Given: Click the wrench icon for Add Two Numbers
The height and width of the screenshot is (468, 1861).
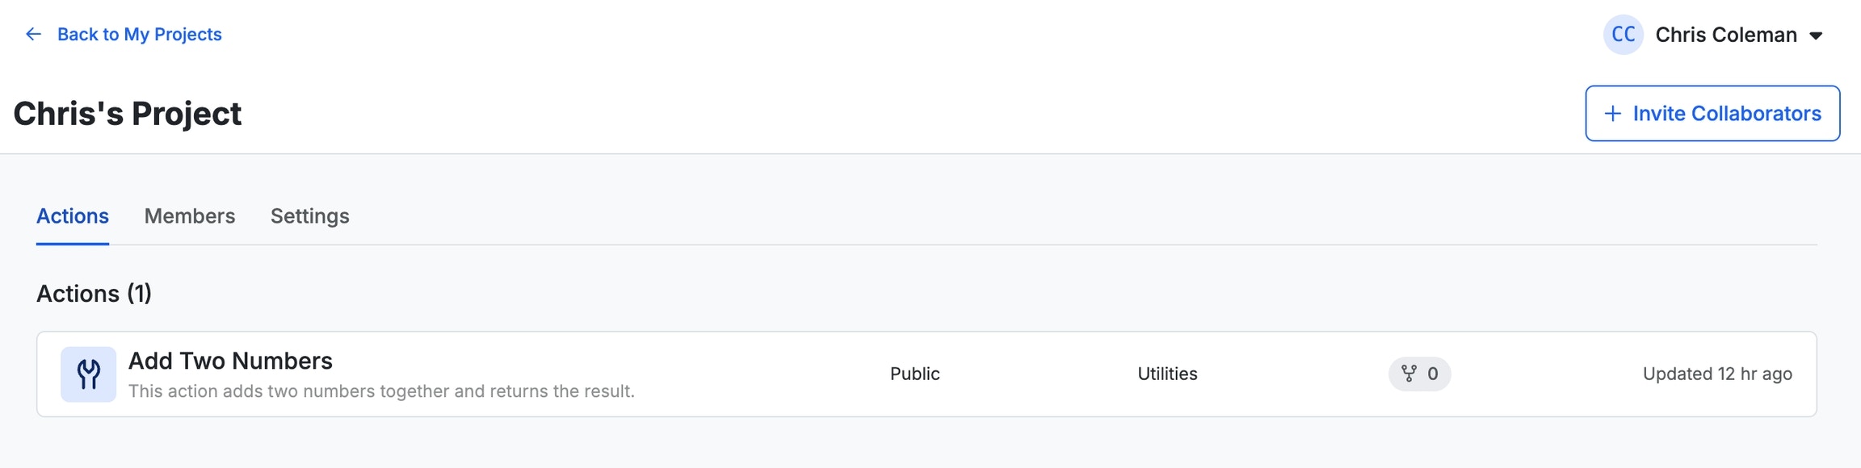Looking at the screenshot, I should [89, 374].
